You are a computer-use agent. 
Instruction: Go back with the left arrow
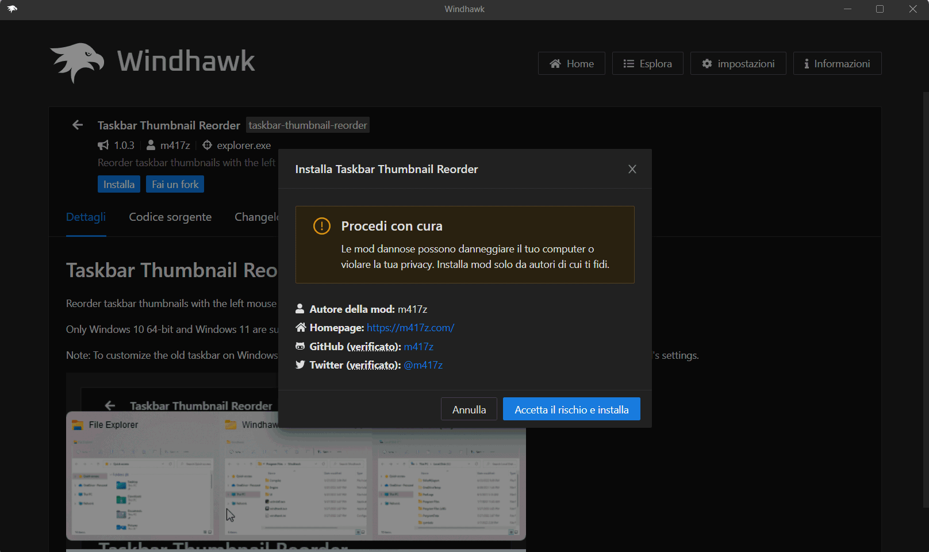[78, 125]
